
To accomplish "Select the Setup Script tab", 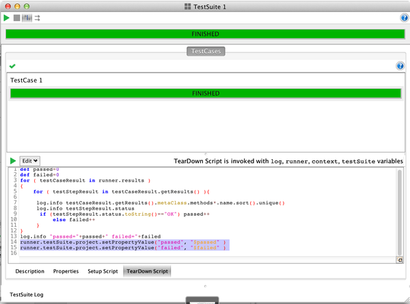I will (101, 271).
